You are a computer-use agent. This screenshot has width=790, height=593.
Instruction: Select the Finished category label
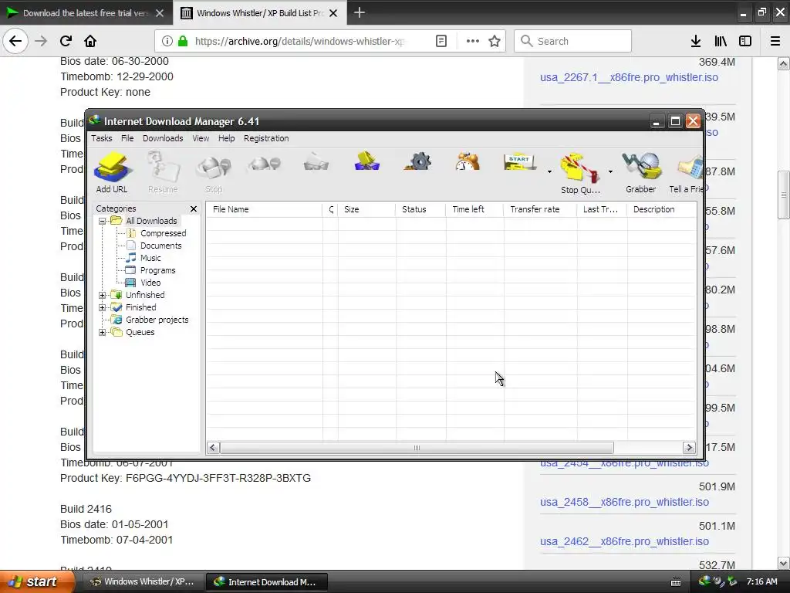tap(140, 307)
